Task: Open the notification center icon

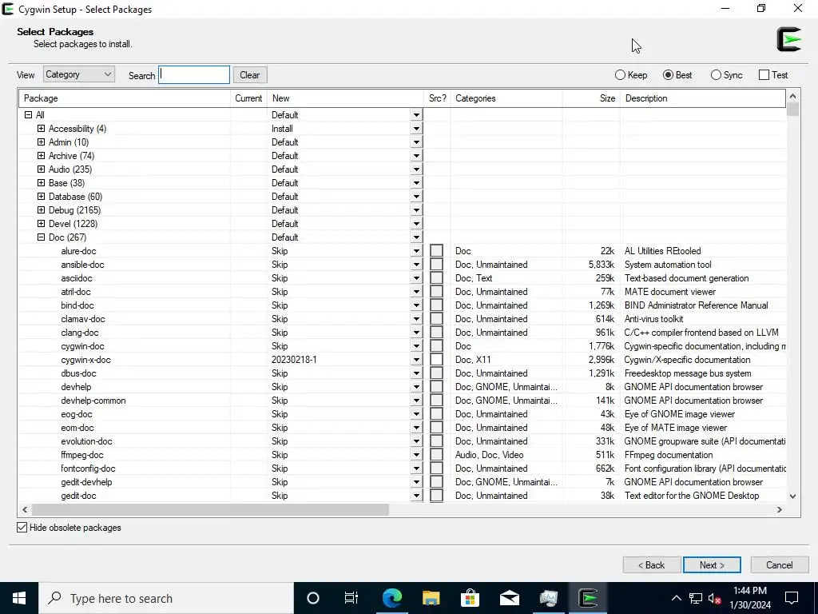Action: pos(792,598)
